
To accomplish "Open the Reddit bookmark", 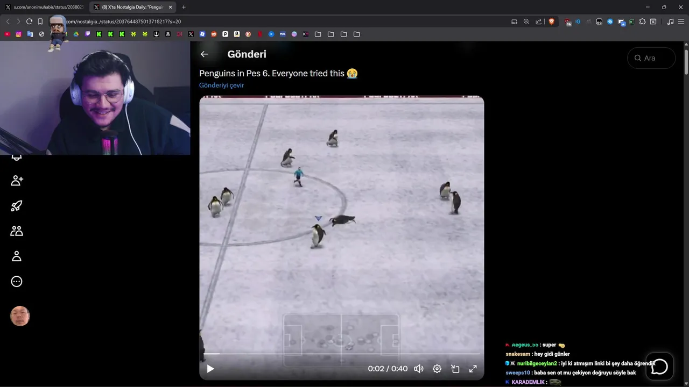I will coord(214,34).
